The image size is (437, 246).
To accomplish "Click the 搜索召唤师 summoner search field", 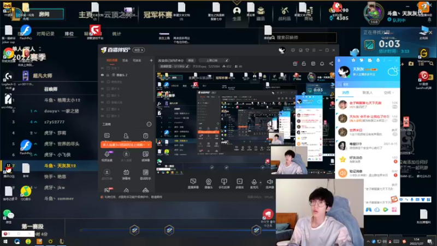I will point(303,37).
